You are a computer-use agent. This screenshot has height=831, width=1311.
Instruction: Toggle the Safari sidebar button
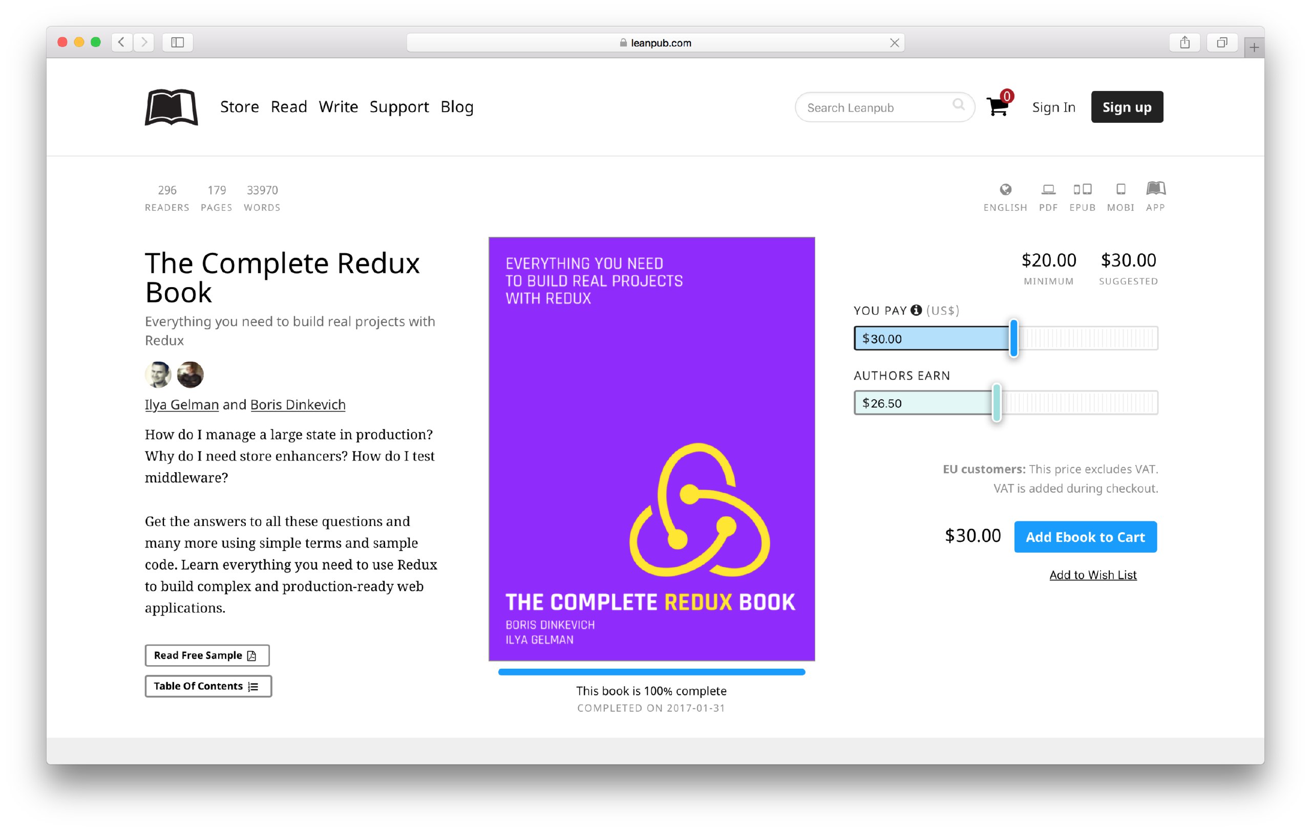coord(178,42)
